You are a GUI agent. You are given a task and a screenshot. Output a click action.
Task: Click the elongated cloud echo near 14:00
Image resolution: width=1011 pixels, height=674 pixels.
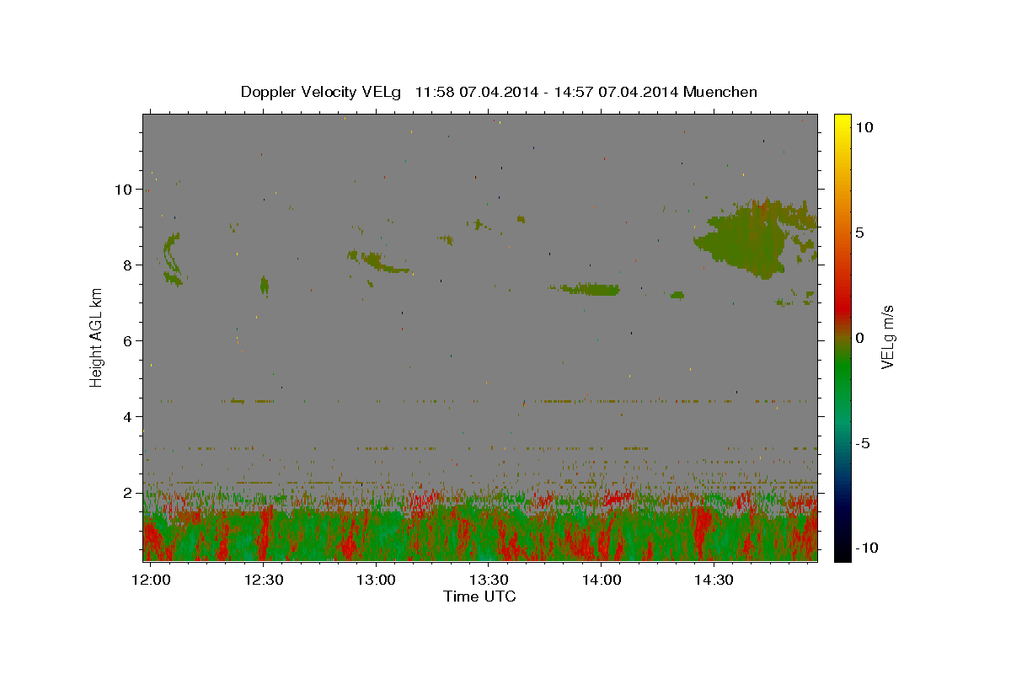pyautogui.click(x=590, y=289)
